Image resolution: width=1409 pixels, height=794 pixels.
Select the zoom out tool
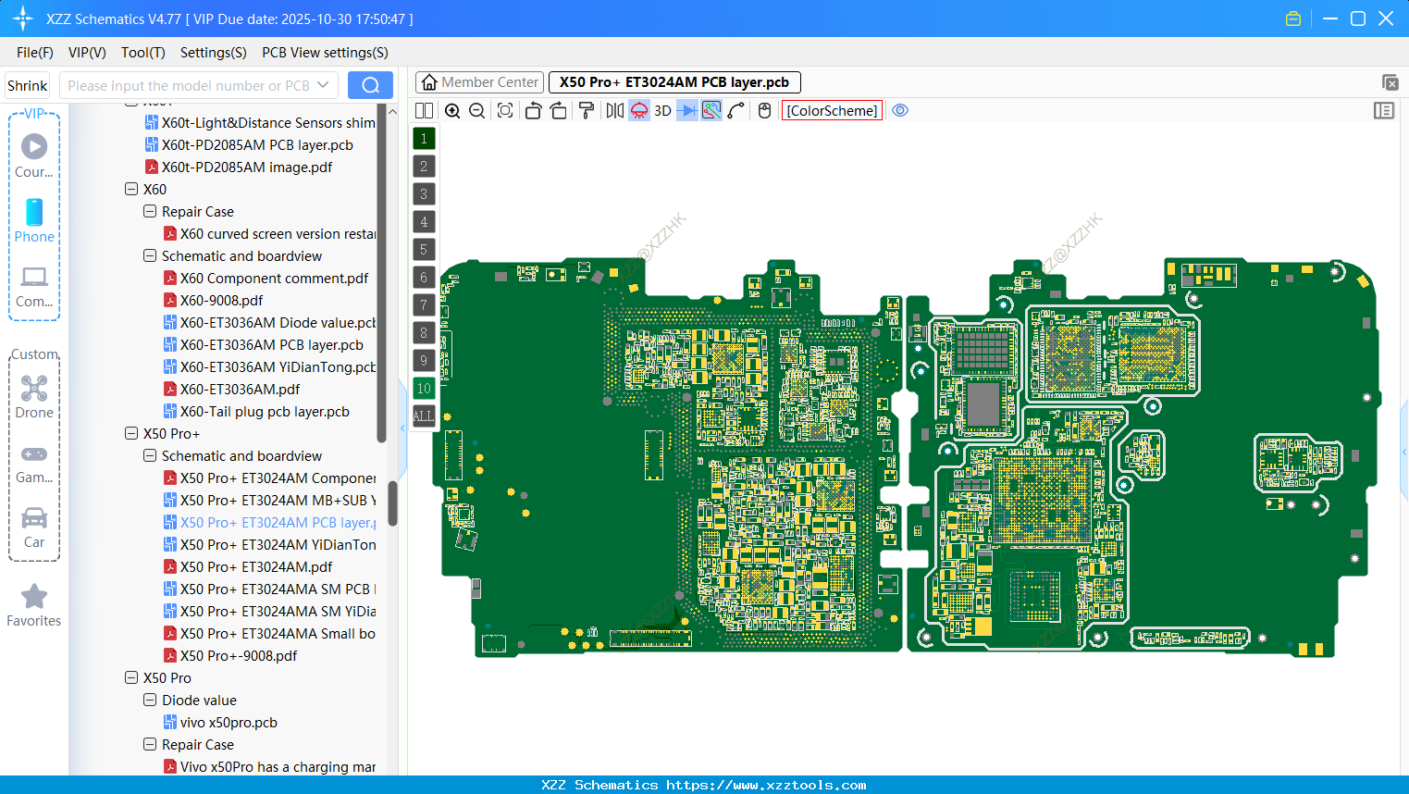[476, 110]
